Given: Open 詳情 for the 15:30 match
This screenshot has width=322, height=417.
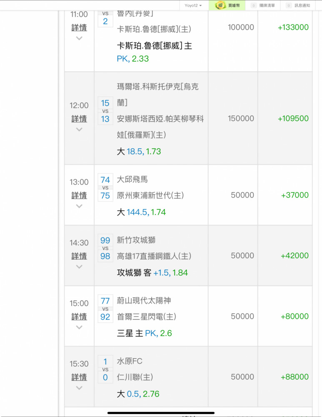Looking at the screenshot, I should point(79,377).
